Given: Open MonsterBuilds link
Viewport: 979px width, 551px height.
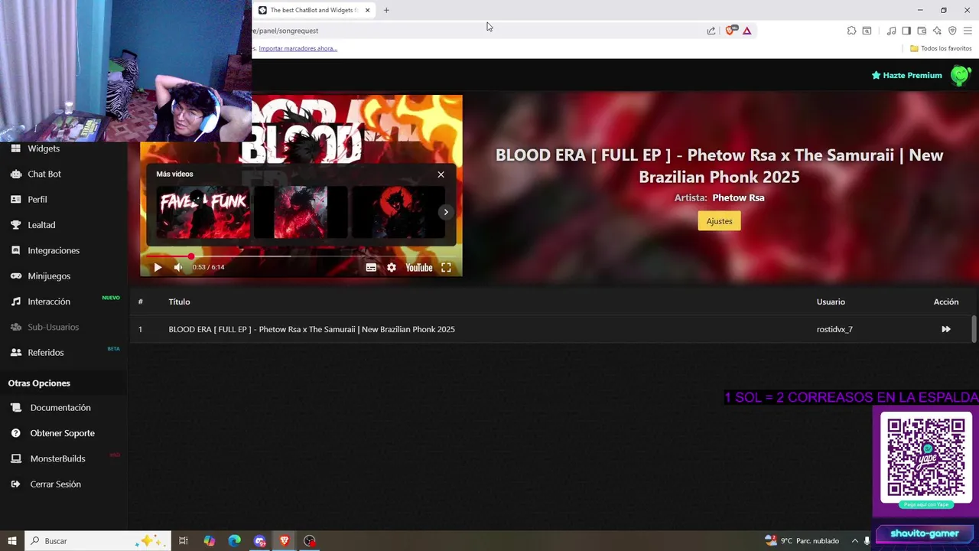Looking at the screenshot, I should (57, 458).
